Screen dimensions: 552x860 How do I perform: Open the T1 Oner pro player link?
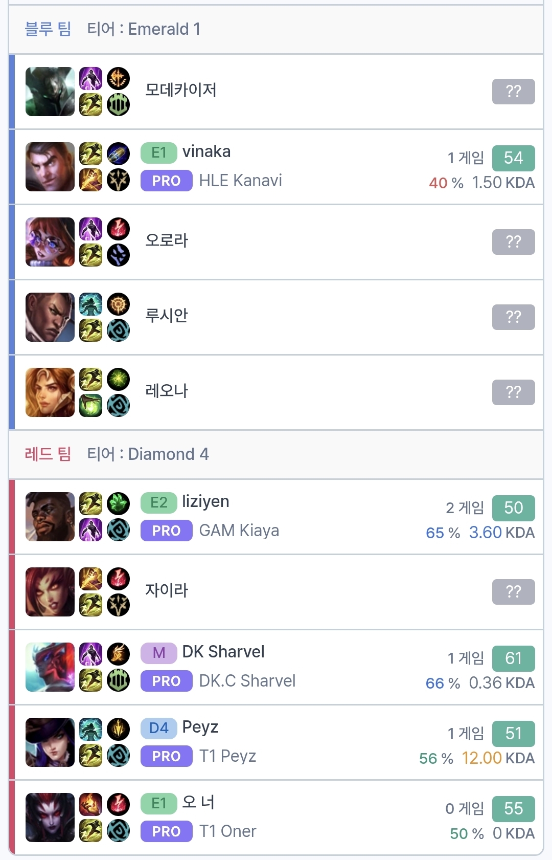(x=227, y=831)
